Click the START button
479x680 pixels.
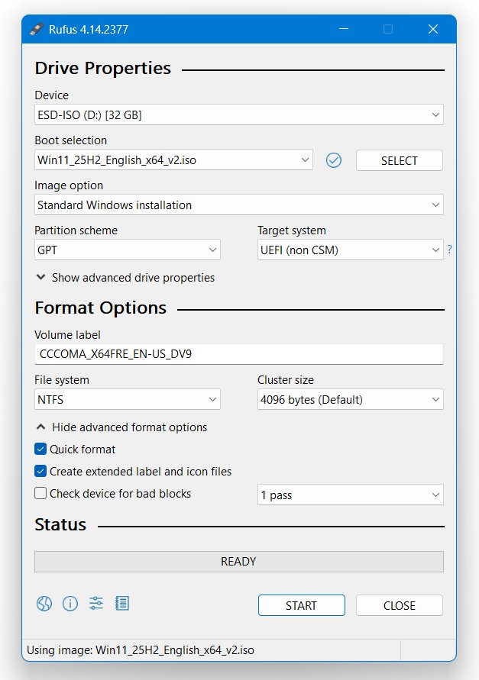click(302, 605)
